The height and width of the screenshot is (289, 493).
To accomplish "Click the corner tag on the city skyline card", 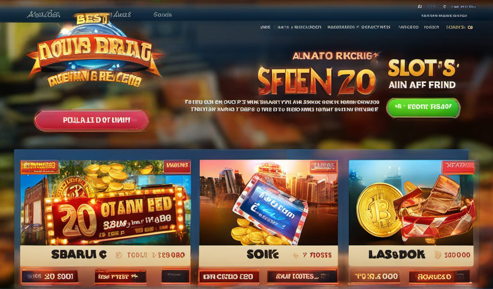I will click(324, 167).
